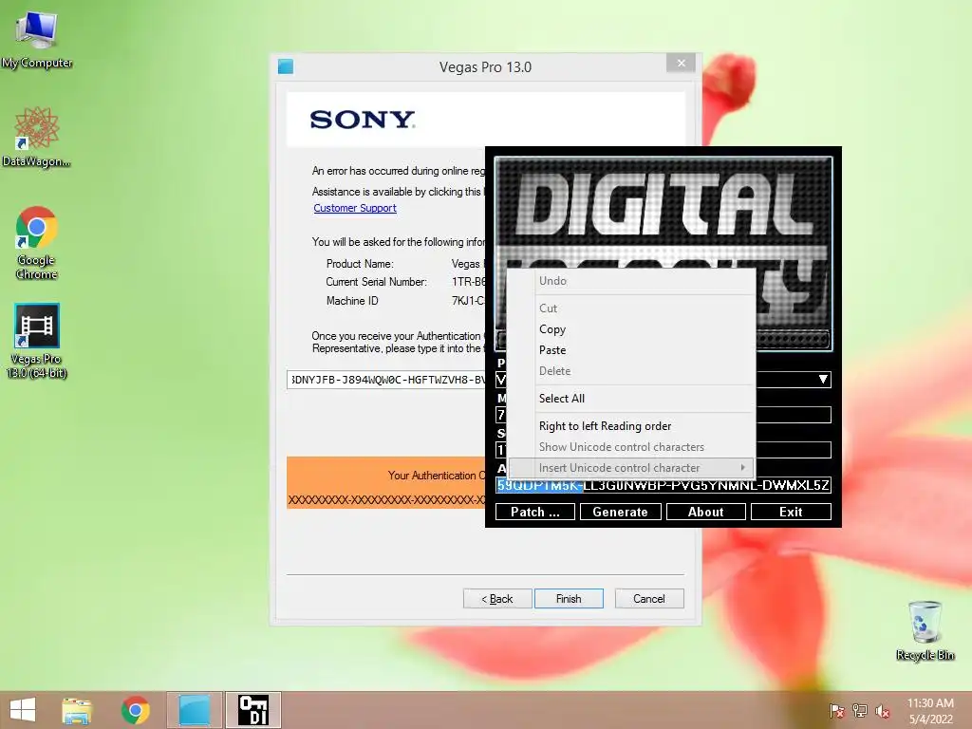Choose Delete in the context menu
The width and height of the screenshot is (972, 729).
tap(631, 371)
